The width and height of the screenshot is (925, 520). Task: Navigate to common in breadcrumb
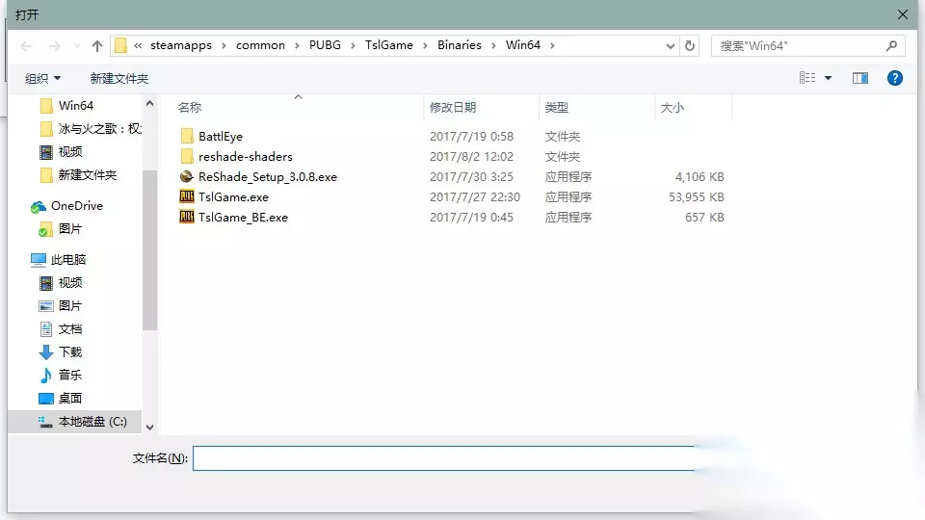pyautogui.click(x=260, y=45)
